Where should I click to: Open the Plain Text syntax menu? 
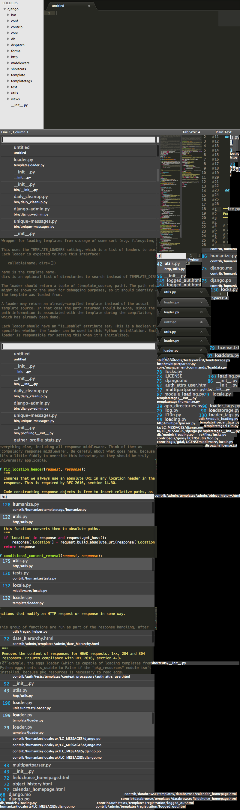[223, 132]
